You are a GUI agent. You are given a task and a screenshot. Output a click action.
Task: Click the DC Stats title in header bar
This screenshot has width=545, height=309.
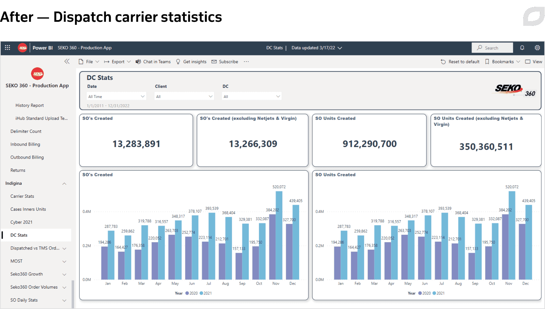pyautogui.click(x=275, y=48)
